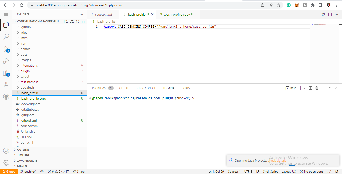Image resolution: width=342 pixels, height=174 pixels.
Task: Maximize the terminal panel with the chevron
Action: click(x=330, y=88)
